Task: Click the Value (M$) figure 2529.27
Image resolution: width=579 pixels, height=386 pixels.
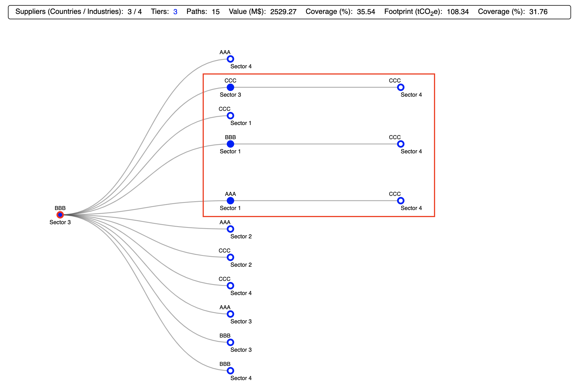Action: click(283, 12)
